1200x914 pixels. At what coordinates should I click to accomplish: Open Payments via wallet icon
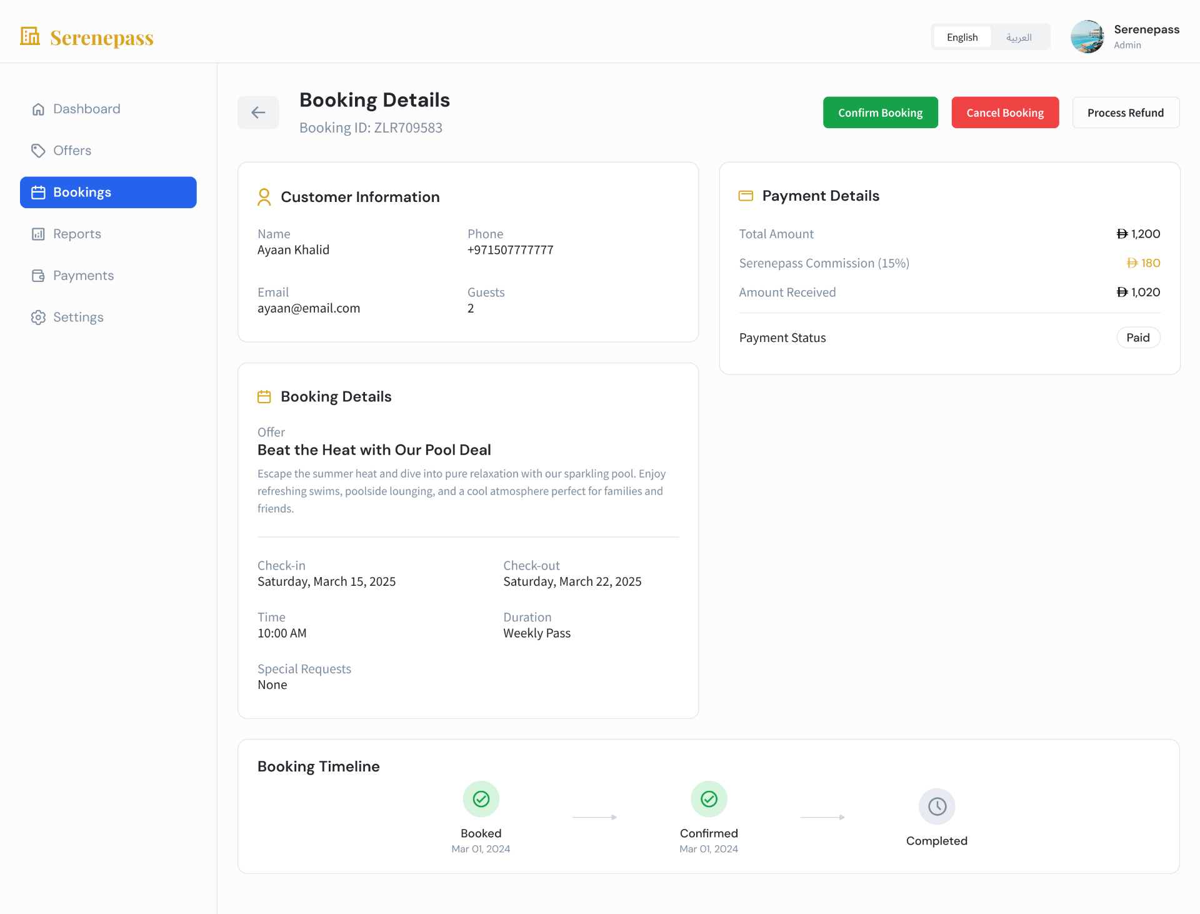(x=38, y=276)
